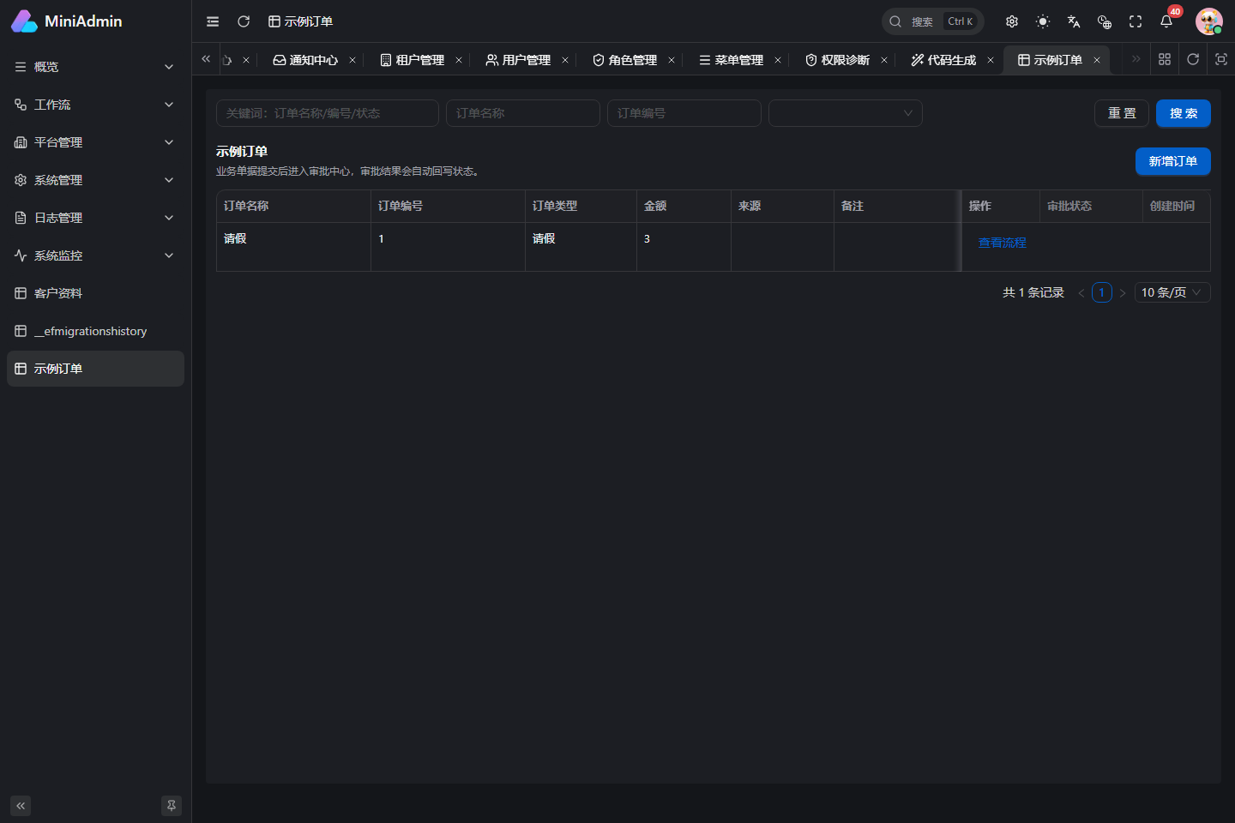Close the 用户管理 tab
1235x823 pixels.
pyautogui.click(x=565, y=60)
